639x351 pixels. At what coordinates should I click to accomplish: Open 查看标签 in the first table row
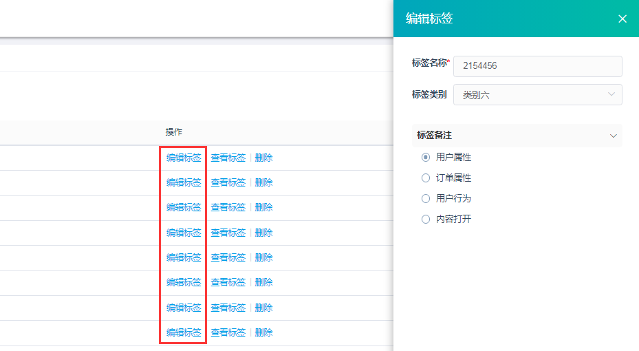pos(228,158)
